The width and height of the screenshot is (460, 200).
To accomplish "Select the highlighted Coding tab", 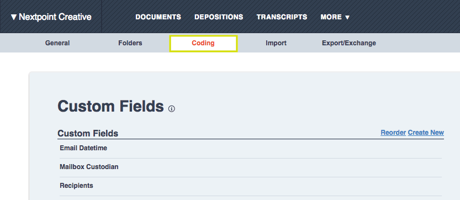I will point(203,43).
